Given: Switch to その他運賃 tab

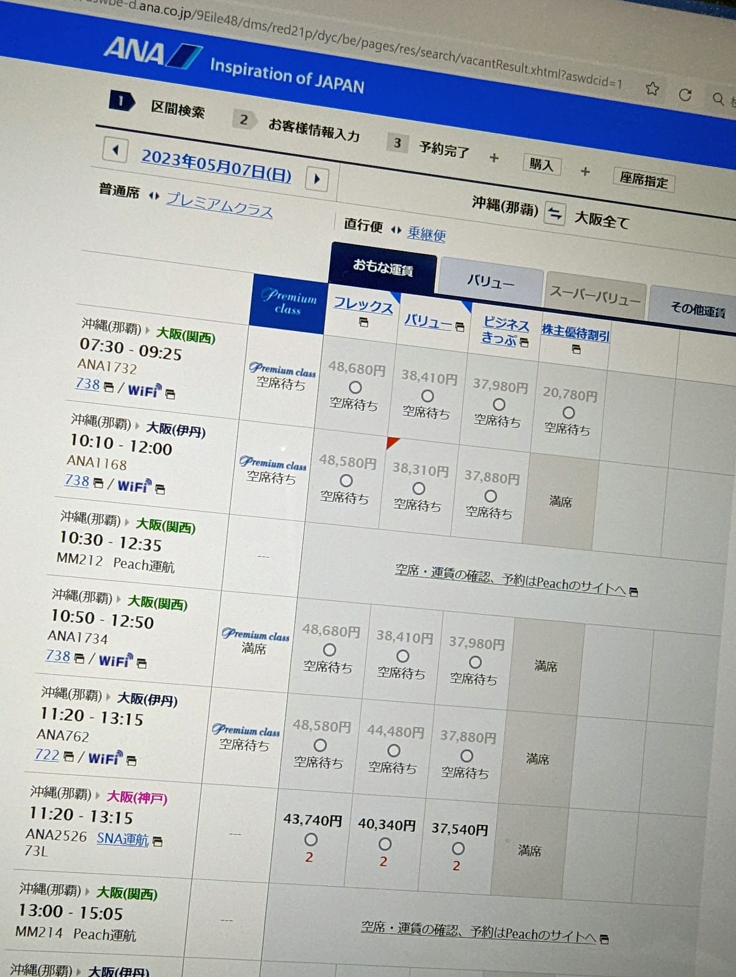Looking at the screenshot, I should tap(696, 310).
